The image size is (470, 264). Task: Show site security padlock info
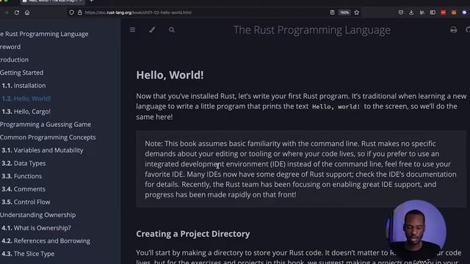click(80, 12)
